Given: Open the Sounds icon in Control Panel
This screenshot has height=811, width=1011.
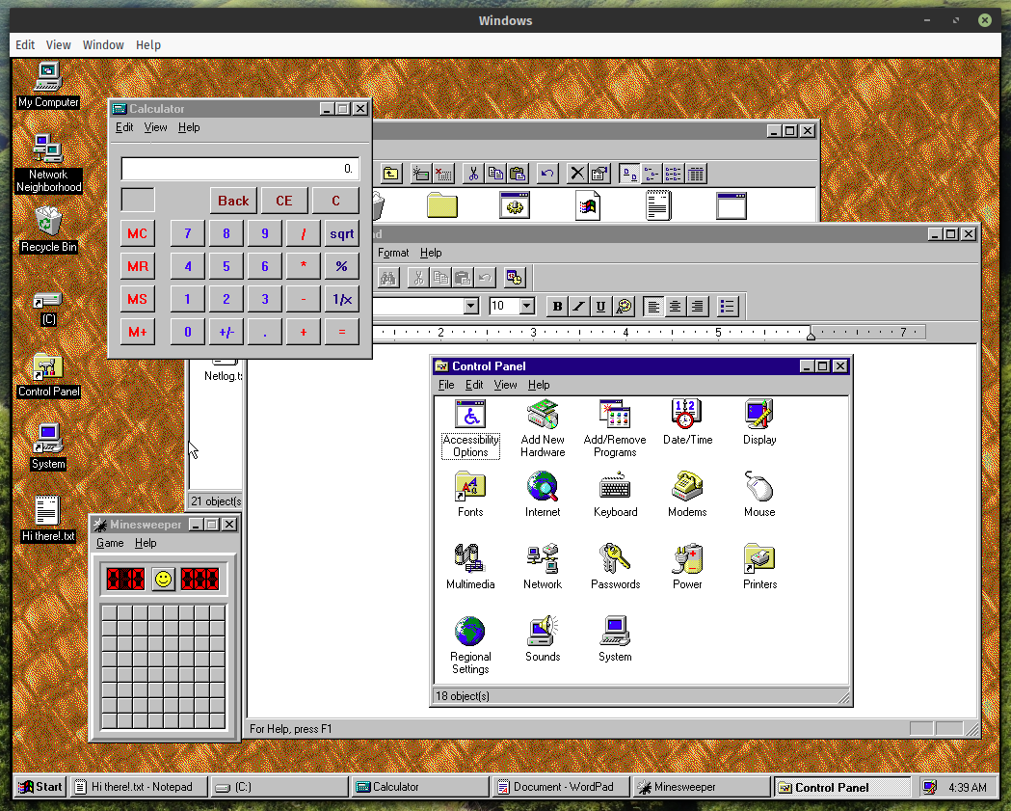Looking at the screenshot, I should [543, 639].
